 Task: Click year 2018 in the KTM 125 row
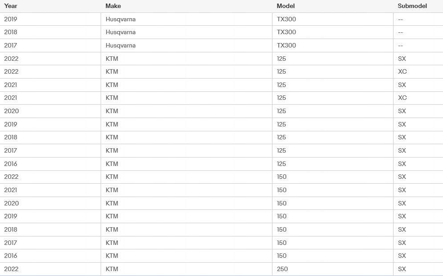(11, 137)
